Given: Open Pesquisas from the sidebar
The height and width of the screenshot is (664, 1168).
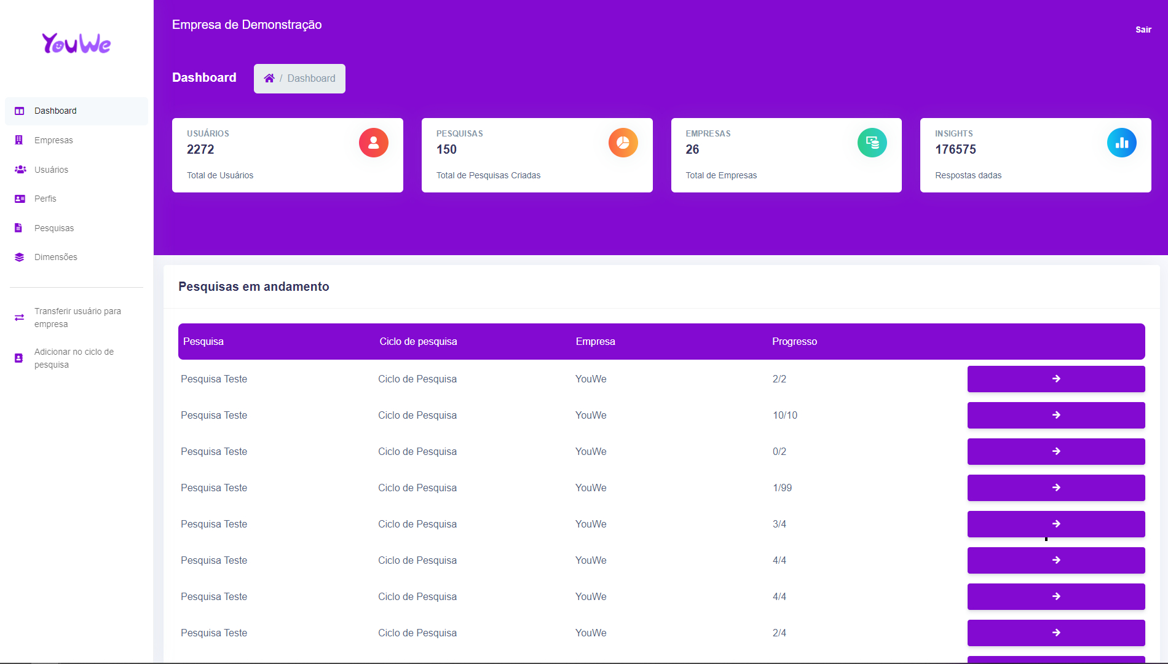Looking at the screenshot, I should 54,228.
